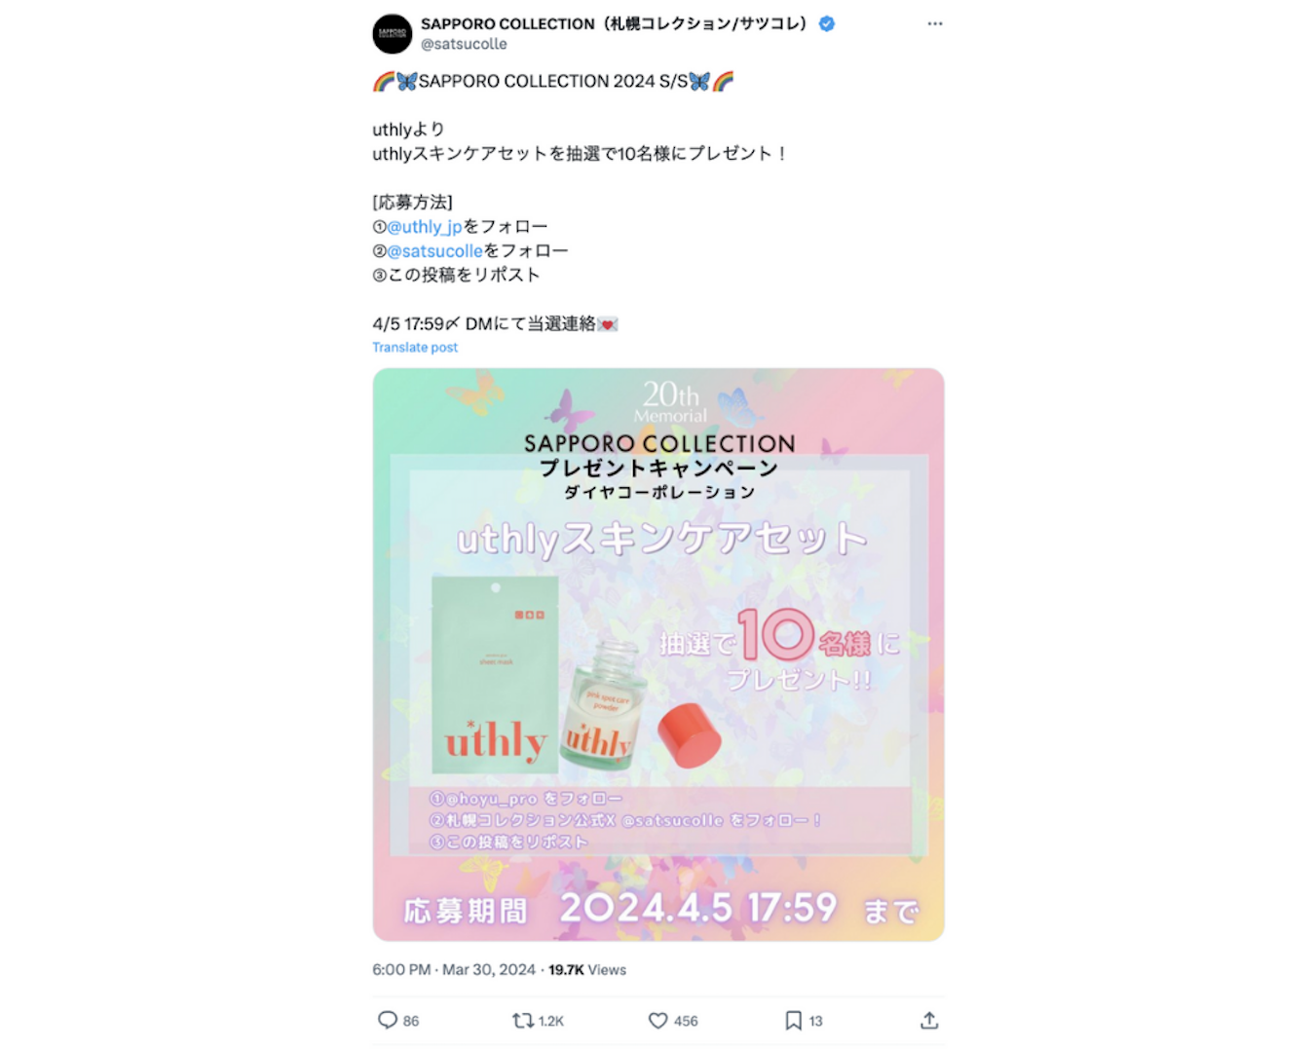The height and width of the screenshot is (1050, 1313).
Task: Click Translate post
Action: pos(415,347)
